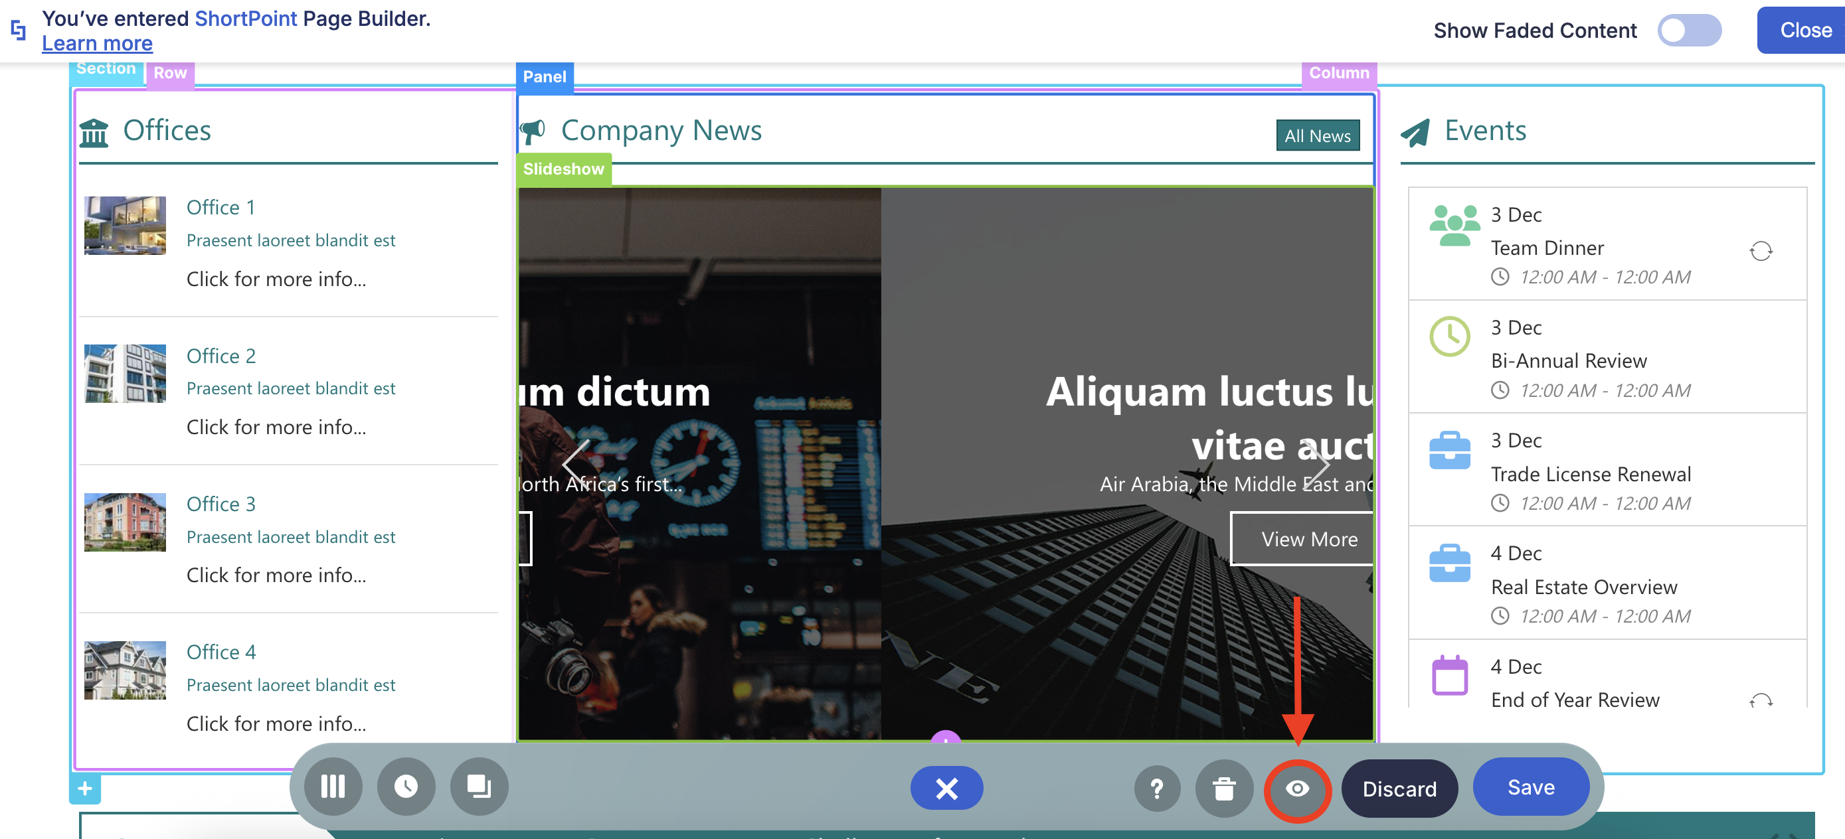Go to the previous slide in the slideshow
Viewport: 1845px width, 839px height.
click(x=576, y=463)
